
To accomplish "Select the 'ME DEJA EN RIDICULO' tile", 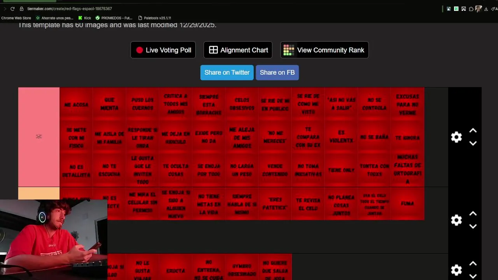I will (175, 137).
